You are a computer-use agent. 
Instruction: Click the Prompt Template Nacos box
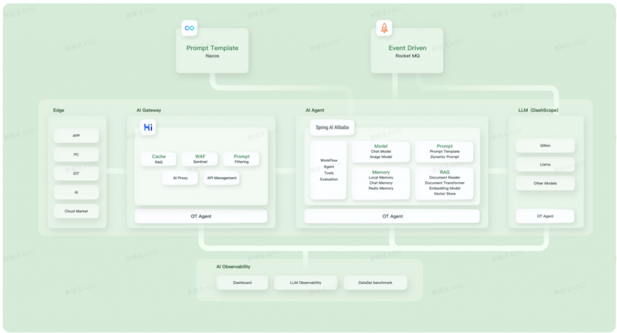point(212,52)
